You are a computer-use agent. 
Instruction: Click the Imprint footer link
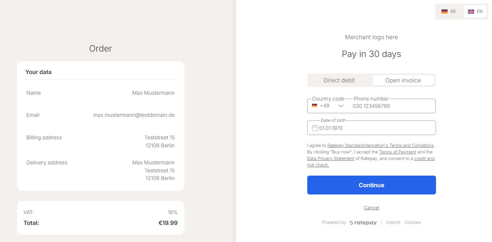pyautogui.click(x=393, y=222)
